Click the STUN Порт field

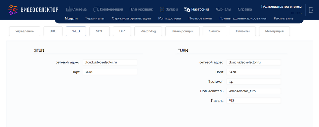pos(110,72)
